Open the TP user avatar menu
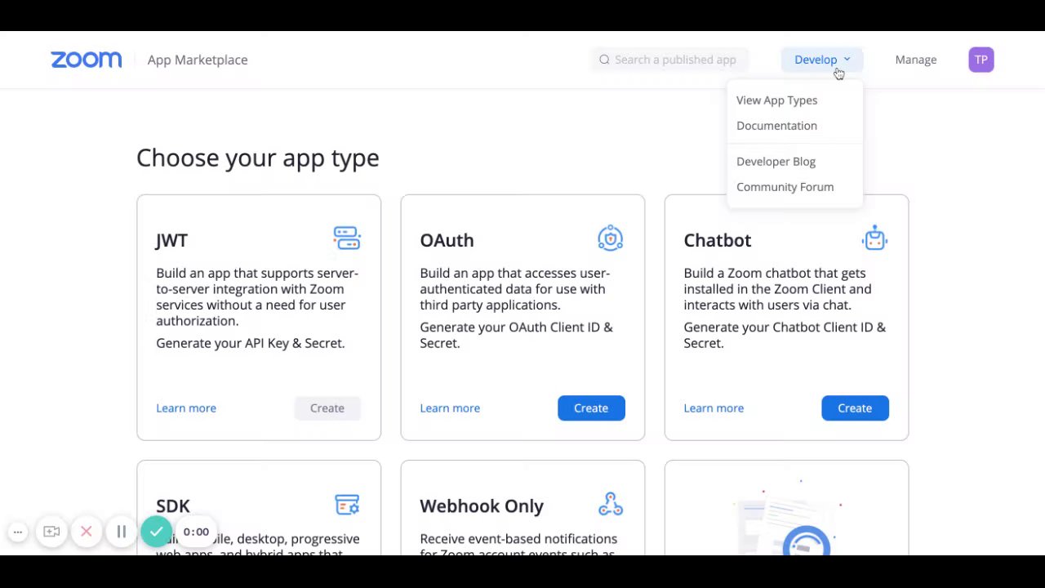Image resolution: width=1045 pixels, height=588 pixels. point(981,60)
